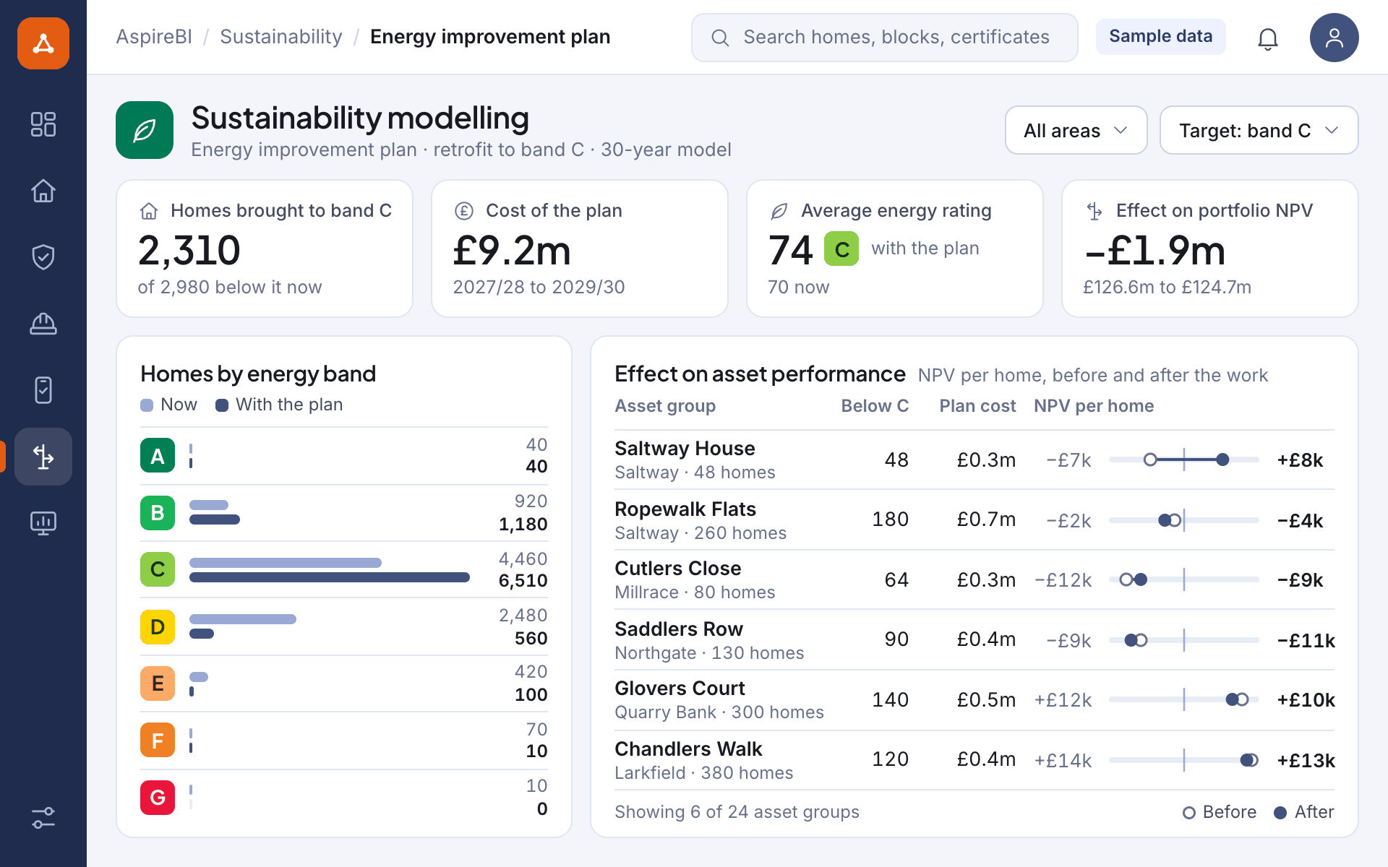Select the sustainability signpost icon in sidebar
This screenshot has height=867, width=1388.
[43, 457]
